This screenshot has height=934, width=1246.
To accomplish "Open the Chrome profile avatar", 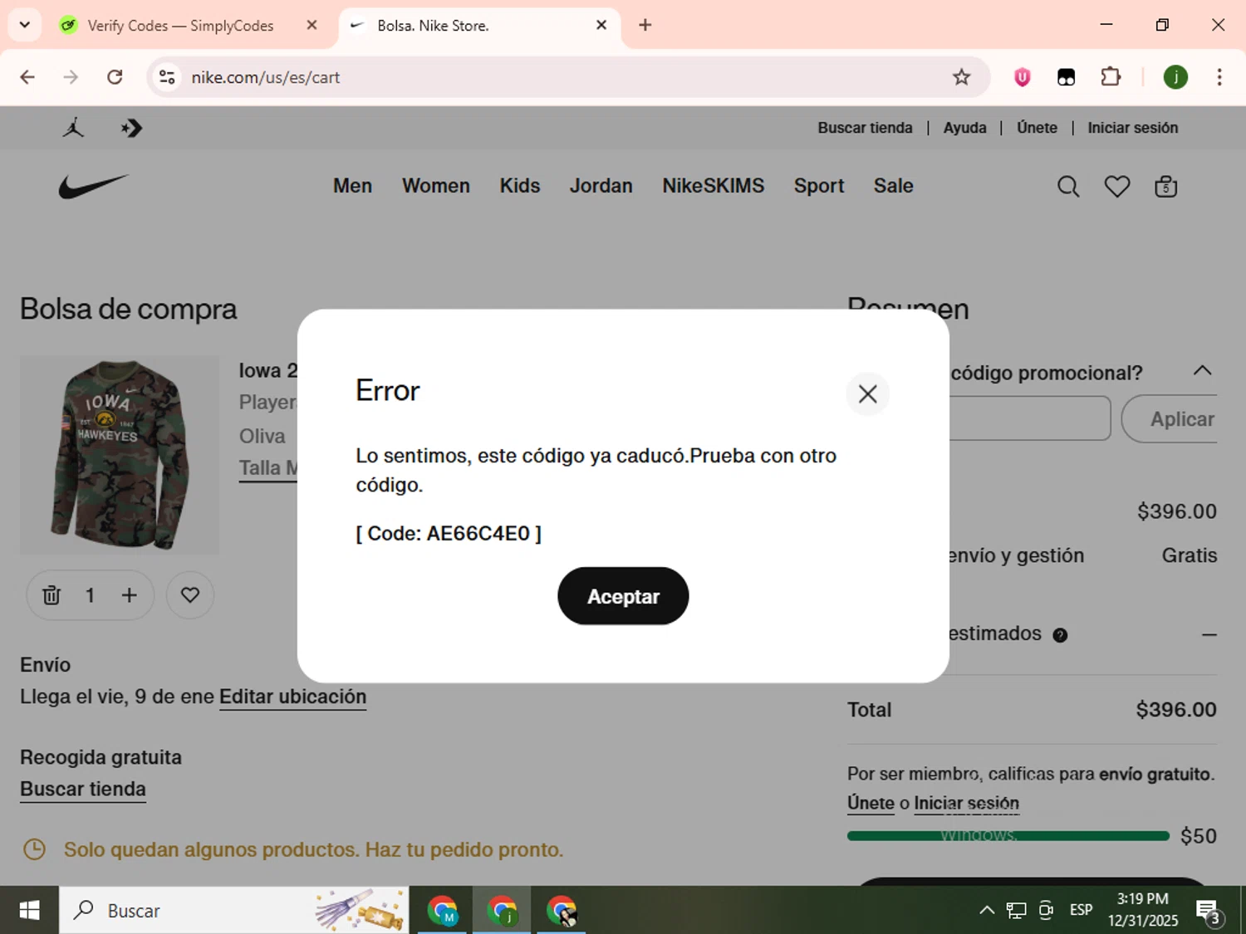I will [x=1175, y=77].
